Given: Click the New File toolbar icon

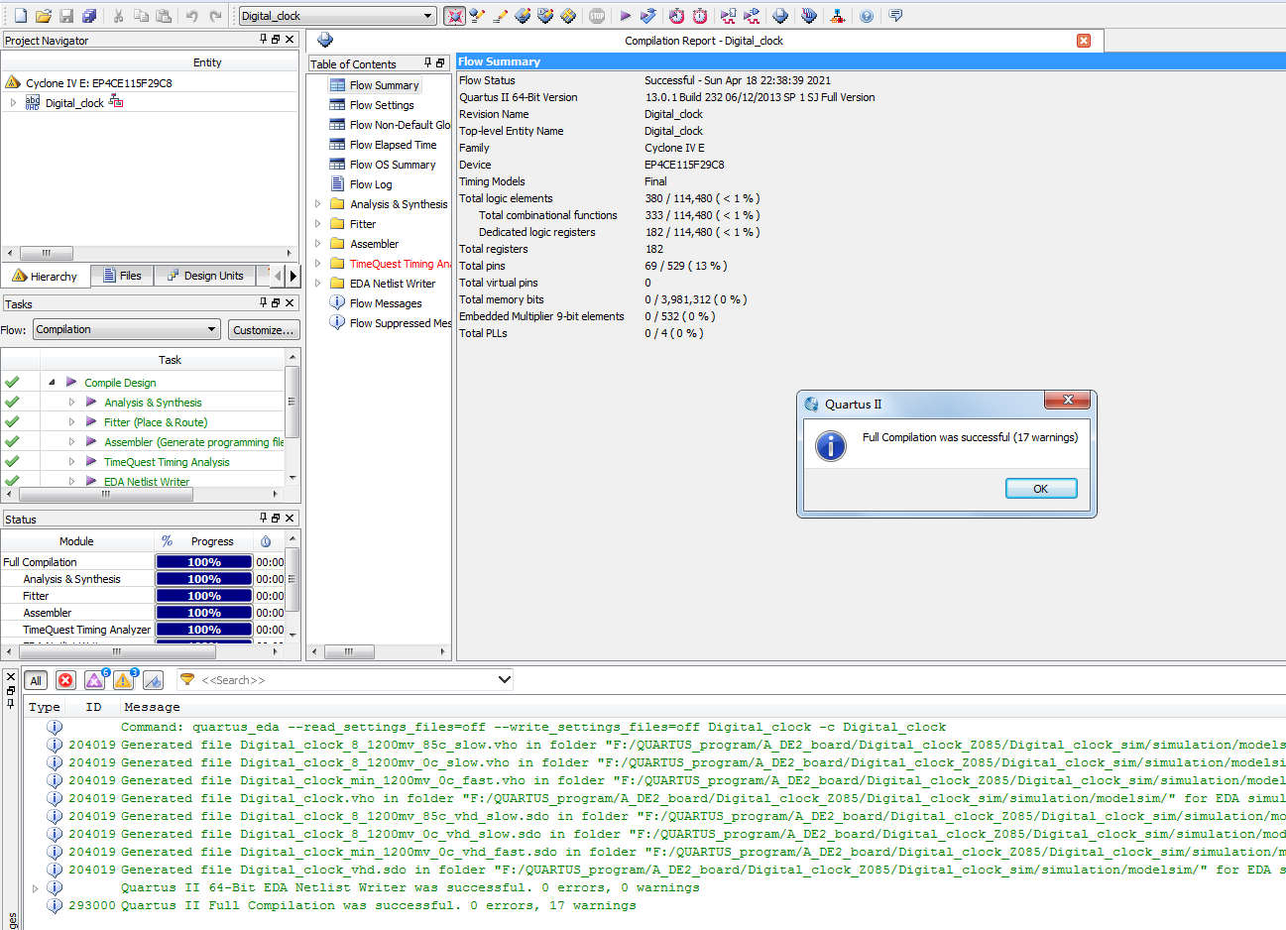Looking at the screenshot, I should (x=20, y=16).
